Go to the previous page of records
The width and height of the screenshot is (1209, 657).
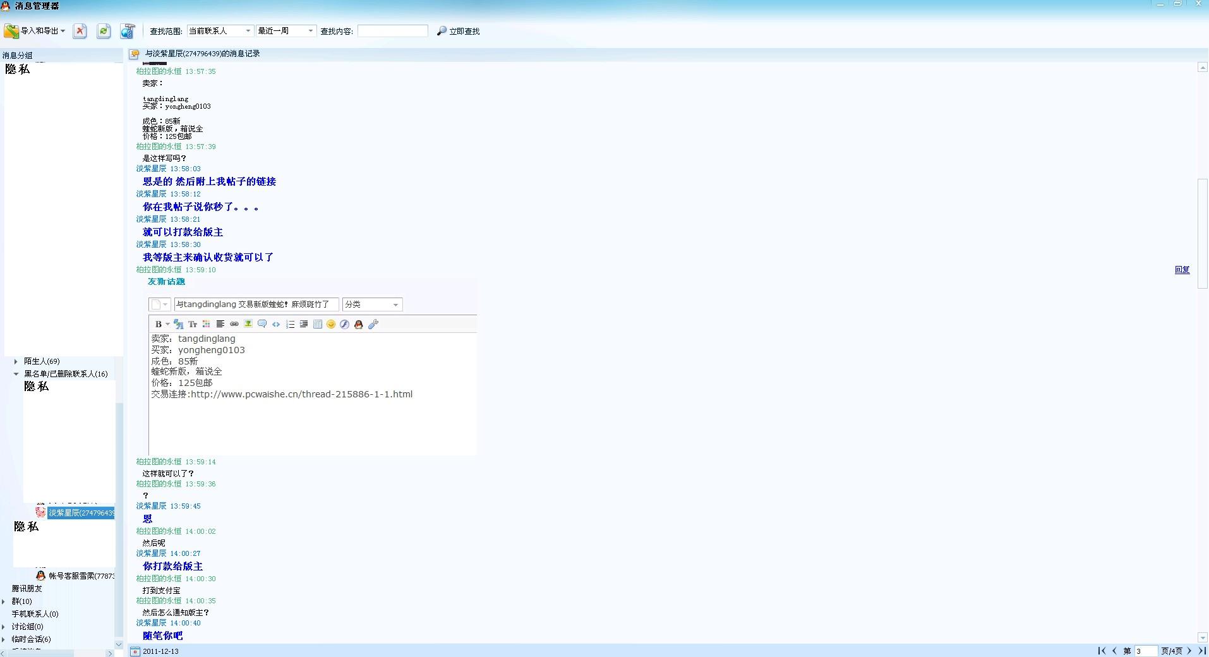point(1114,651)
